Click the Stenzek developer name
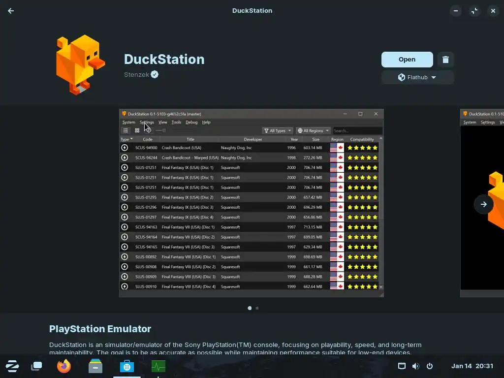 pyautogui.click(x=137, y=75)
